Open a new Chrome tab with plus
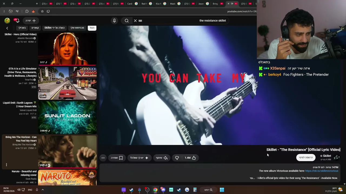Viewport: 346px width, 194px height. (x=37, y=4)
